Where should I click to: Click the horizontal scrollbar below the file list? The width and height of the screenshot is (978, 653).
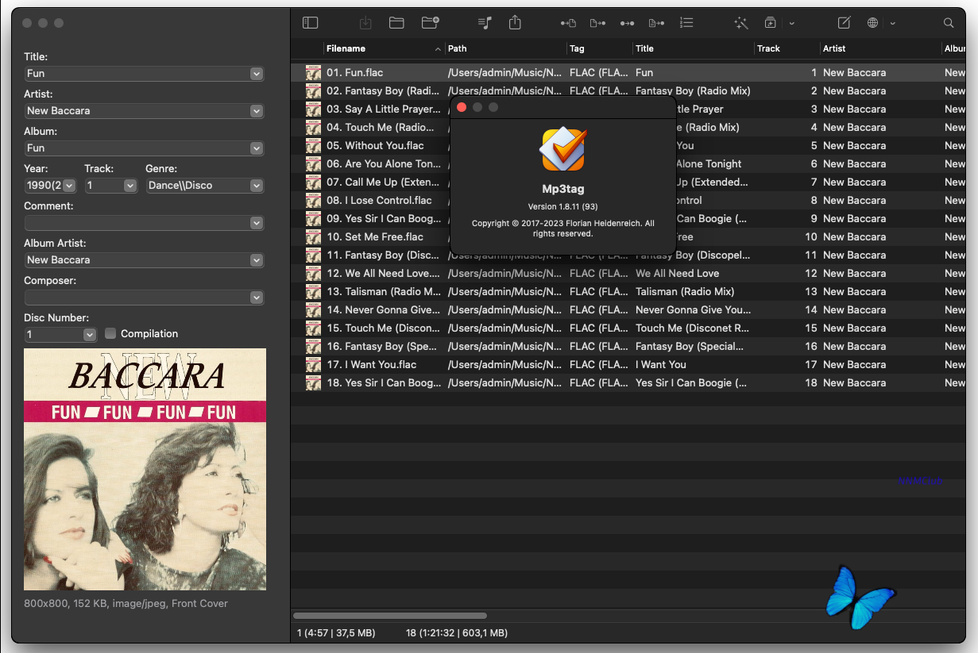click(x=389, y=615)
